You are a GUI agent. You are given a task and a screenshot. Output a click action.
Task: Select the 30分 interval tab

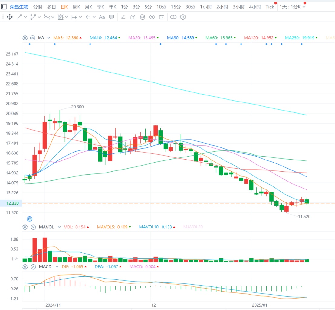click(190, 7)
